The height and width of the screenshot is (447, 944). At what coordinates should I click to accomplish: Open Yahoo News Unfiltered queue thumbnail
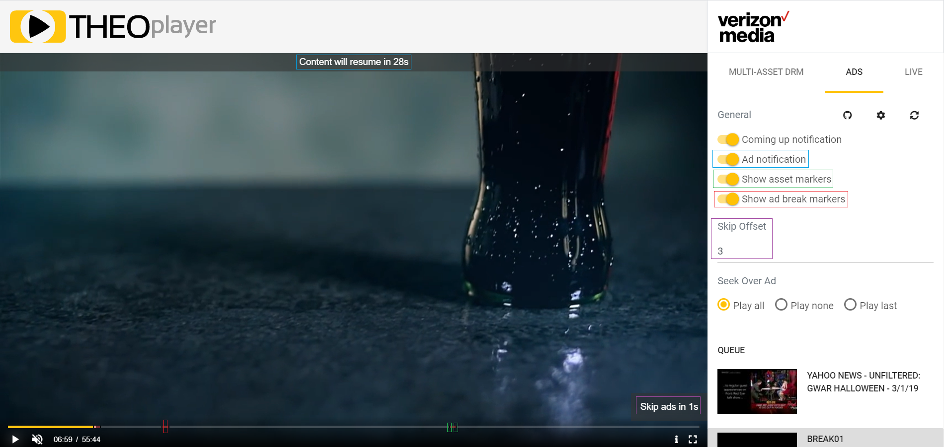click(757, 391)
